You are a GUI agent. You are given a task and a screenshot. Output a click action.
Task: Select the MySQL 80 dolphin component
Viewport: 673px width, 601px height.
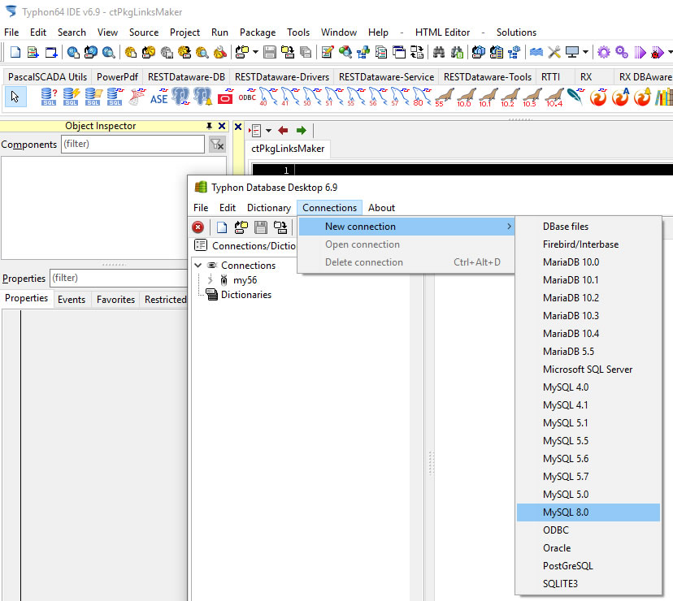pos(423,97)
